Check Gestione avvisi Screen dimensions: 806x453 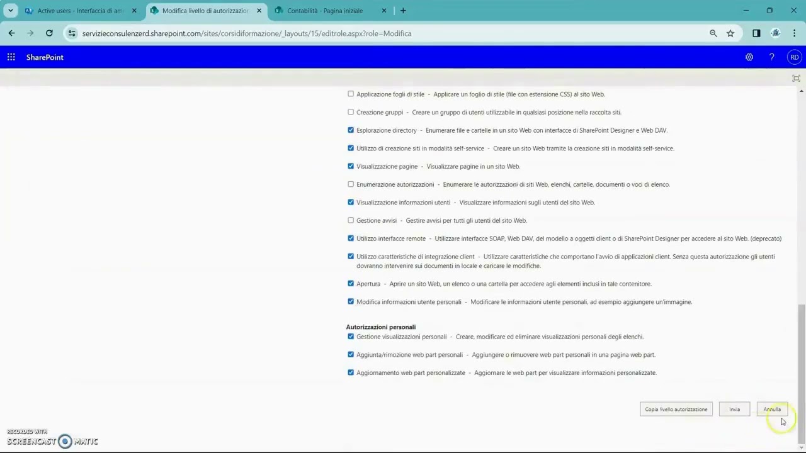tap(351, 220)
